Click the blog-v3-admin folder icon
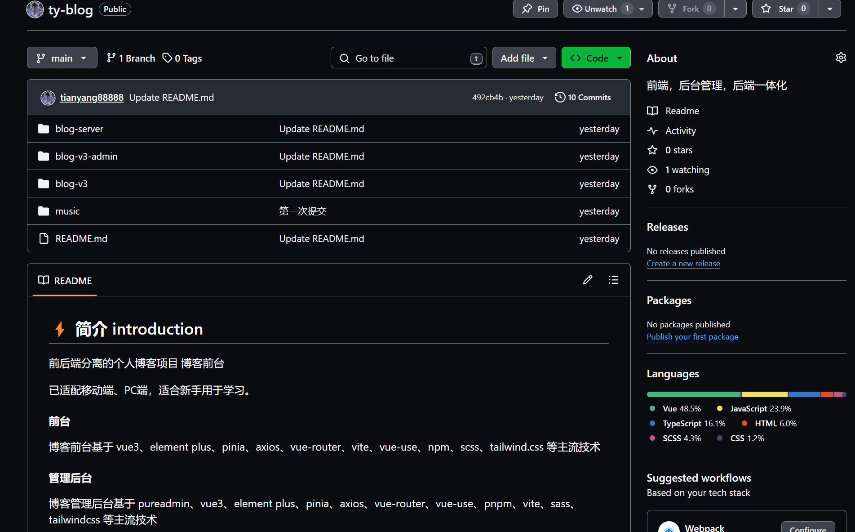Image resolution: width=855 pixels, height=532 pixels. coord(44,156)
